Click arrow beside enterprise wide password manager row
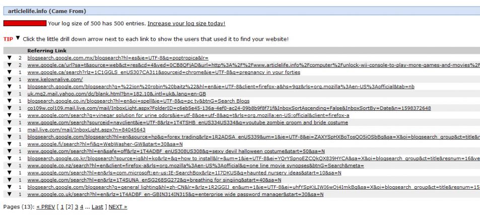 click(x=9, y=194)
